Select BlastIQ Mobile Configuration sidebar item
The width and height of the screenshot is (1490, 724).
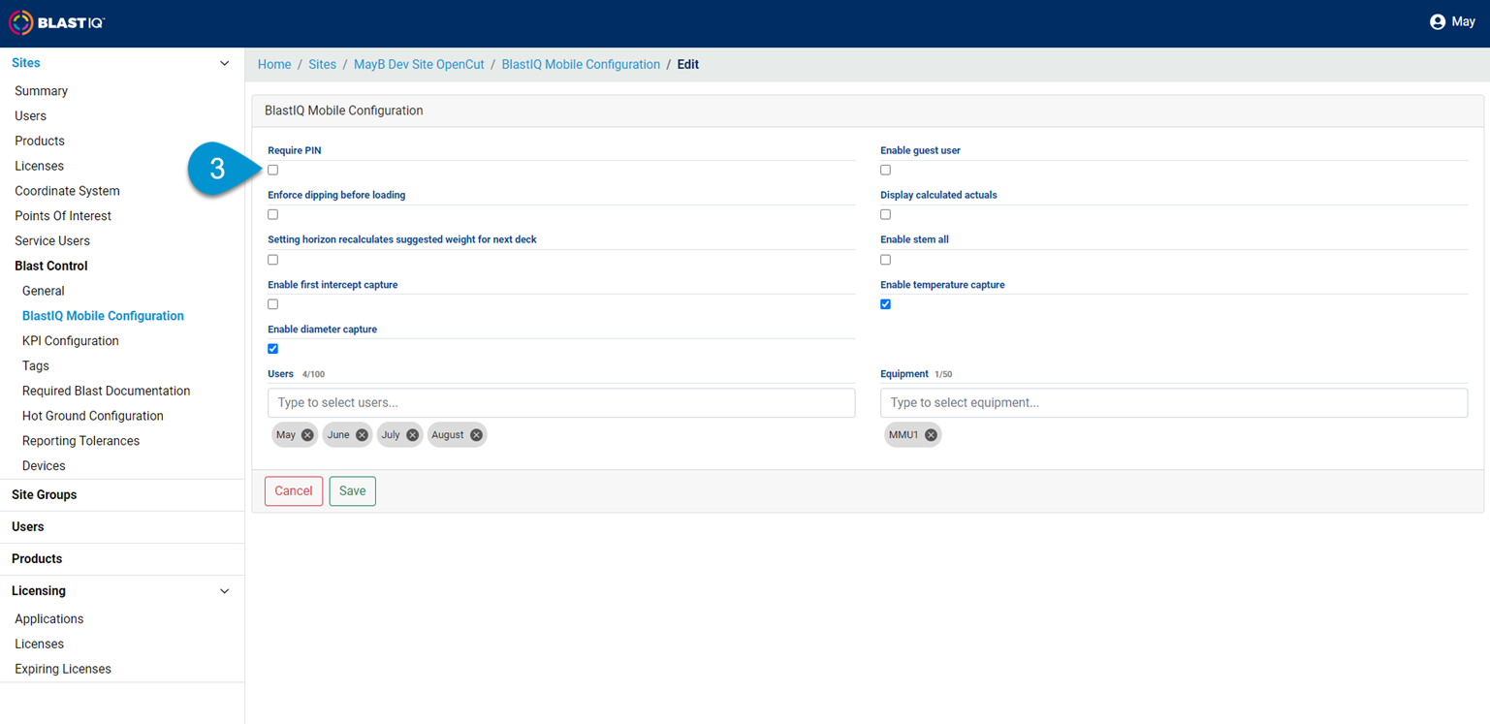coord(103,316)
